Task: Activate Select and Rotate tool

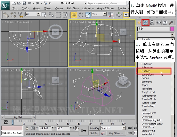Action: [x=81, y=15]
